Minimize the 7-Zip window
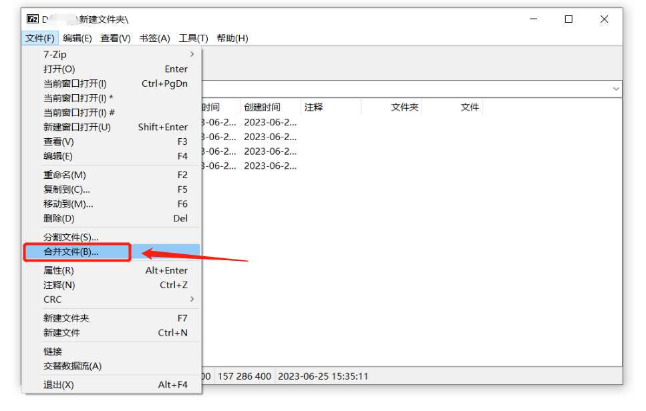 click(x=534, y=19)
